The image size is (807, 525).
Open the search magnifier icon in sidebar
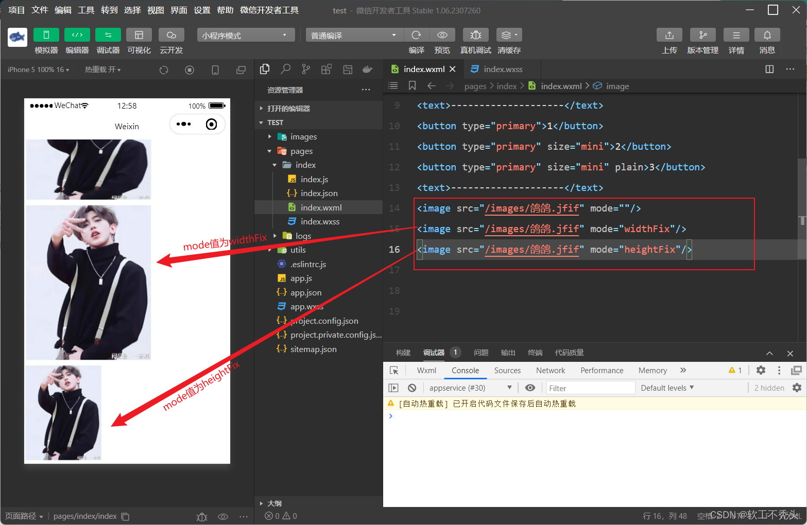(x=285, y=69)
